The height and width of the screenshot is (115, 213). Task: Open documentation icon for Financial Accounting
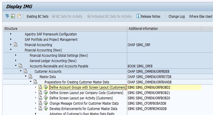click(x=16, y=45)
